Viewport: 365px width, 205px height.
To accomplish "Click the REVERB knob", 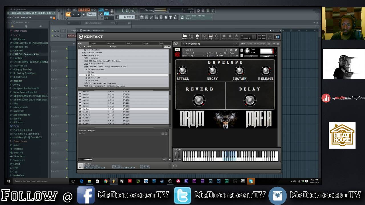I will 199,100.
